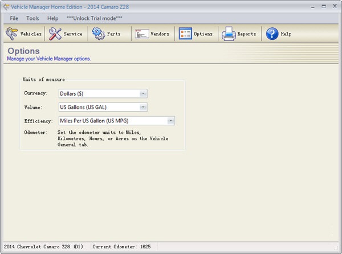
Task: Open Reports via the printer icon
Action: click(x=229, y=34)
